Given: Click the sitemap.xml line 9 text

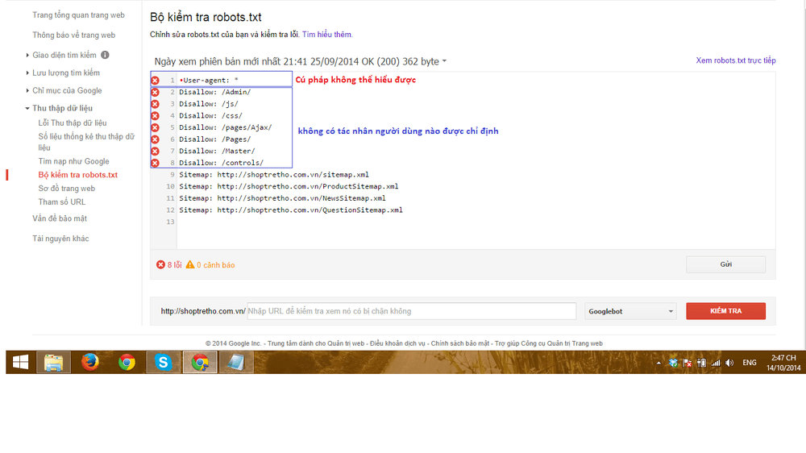Looking at the screenshot, I should tap(273, 175).
